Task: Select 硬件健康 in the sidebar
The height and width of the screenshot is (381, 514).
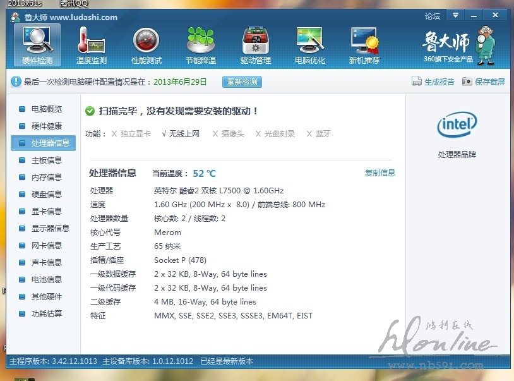Action: tap(46, 126)
